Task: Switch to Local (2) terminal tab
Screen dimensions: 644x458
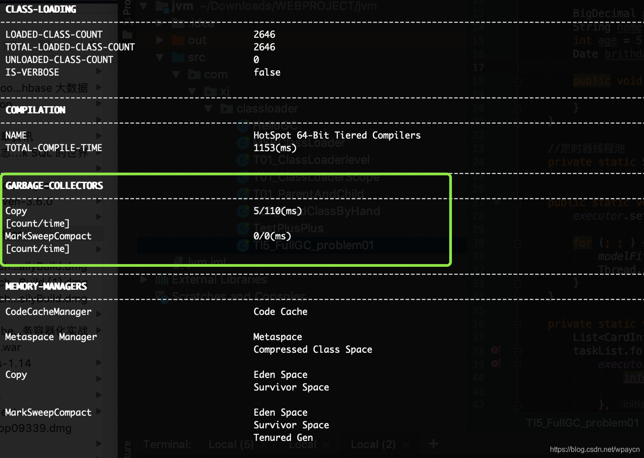Action: (x=373, y=445)
